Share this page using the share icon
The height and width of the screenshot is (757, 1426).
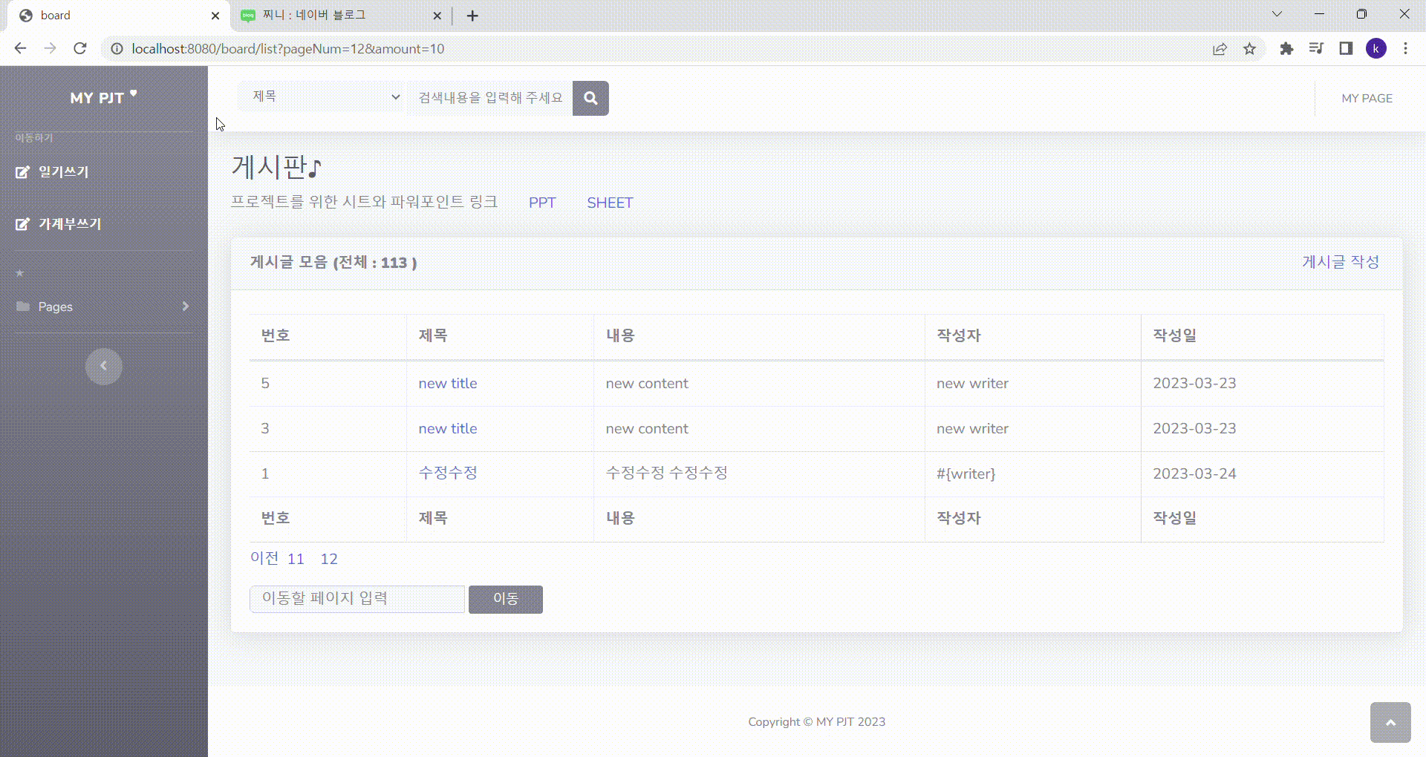click(1220, 49)
